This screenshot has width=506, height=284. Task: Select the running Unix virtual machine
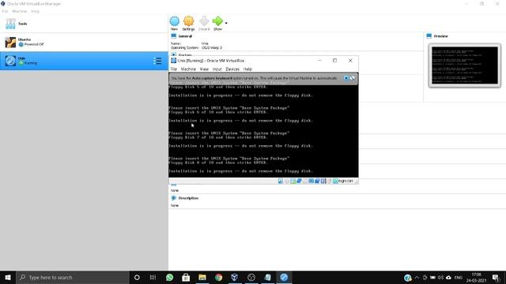(x=84, y=61)
